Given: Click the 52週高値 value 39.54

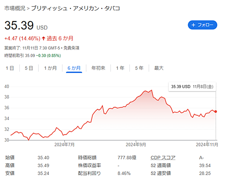Looking at the screenshot, I should click(205, 165).
